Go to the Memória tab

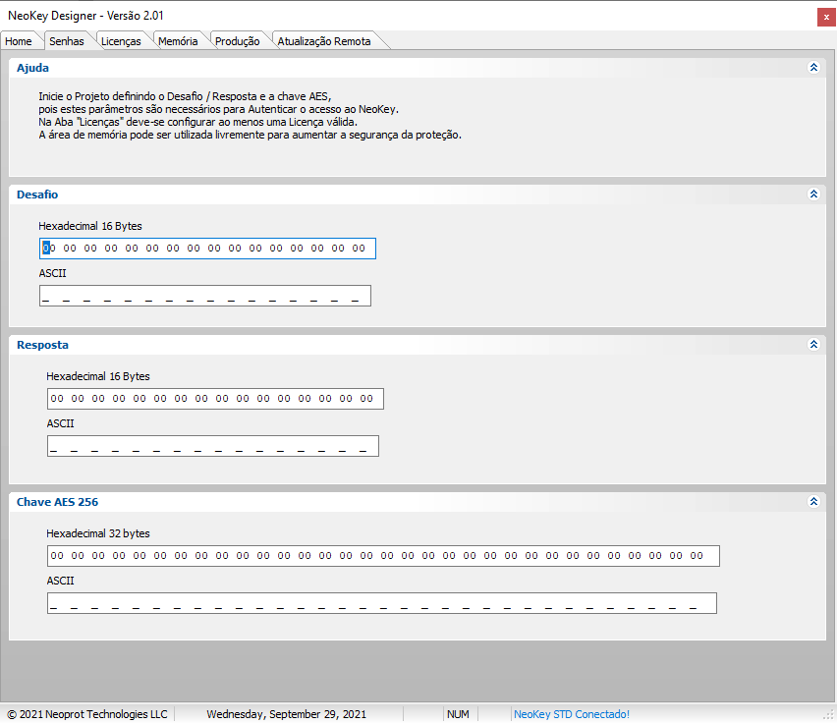(178, 41)
